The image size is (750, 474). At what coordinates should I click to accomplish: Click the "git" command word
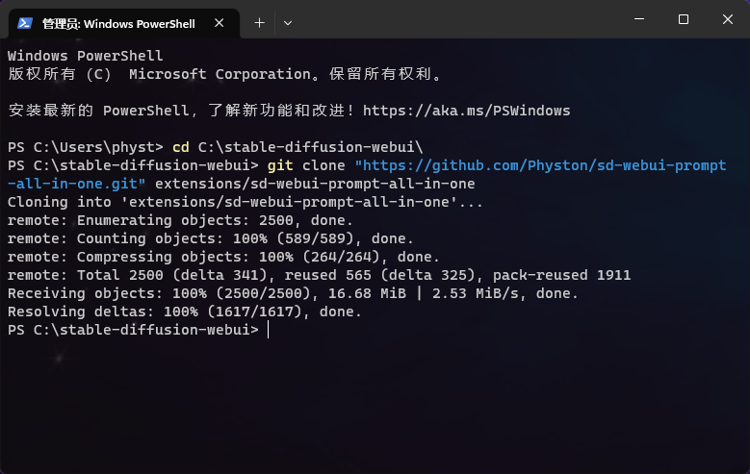[x=279, y=165]
